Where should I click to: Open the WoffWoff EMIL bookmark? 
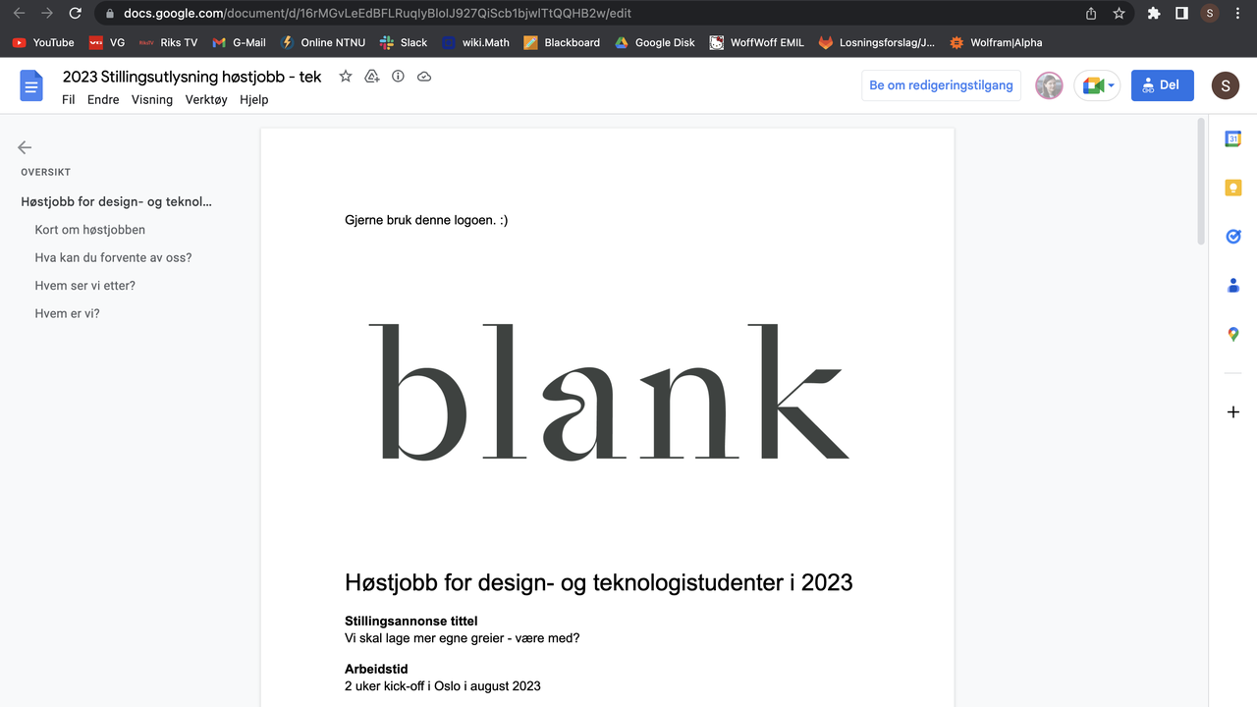(757, 42)
